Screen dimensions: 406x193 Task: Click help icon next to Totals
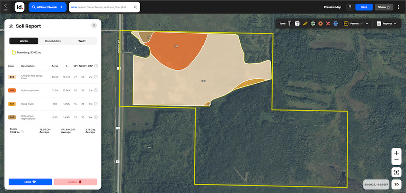click(x=22, y=132)
